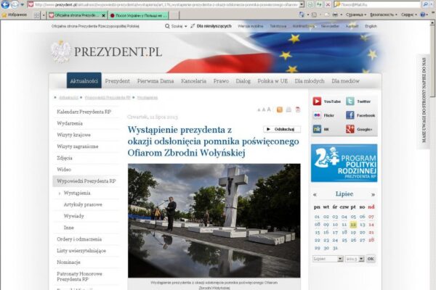This screenshot has height=290, width=436.
Task: Open the Dla mediów navigation tab
Action: tap(345, 80)
